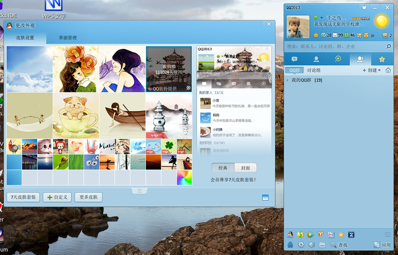
Task: Expand the 我的QQ群 group list
Action: tap(288, 80)
